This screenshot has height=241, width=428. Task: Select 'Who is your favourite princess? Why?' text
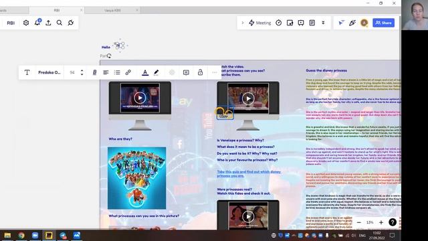point(247,160)
